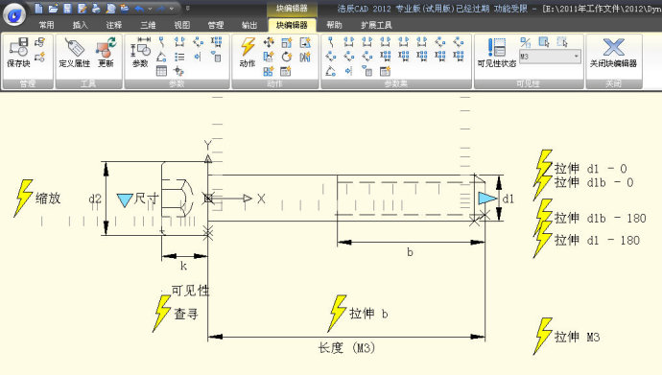Click the save icon in quick access toolbar
This screenshot has width=662, height=375.
point(67,8)
